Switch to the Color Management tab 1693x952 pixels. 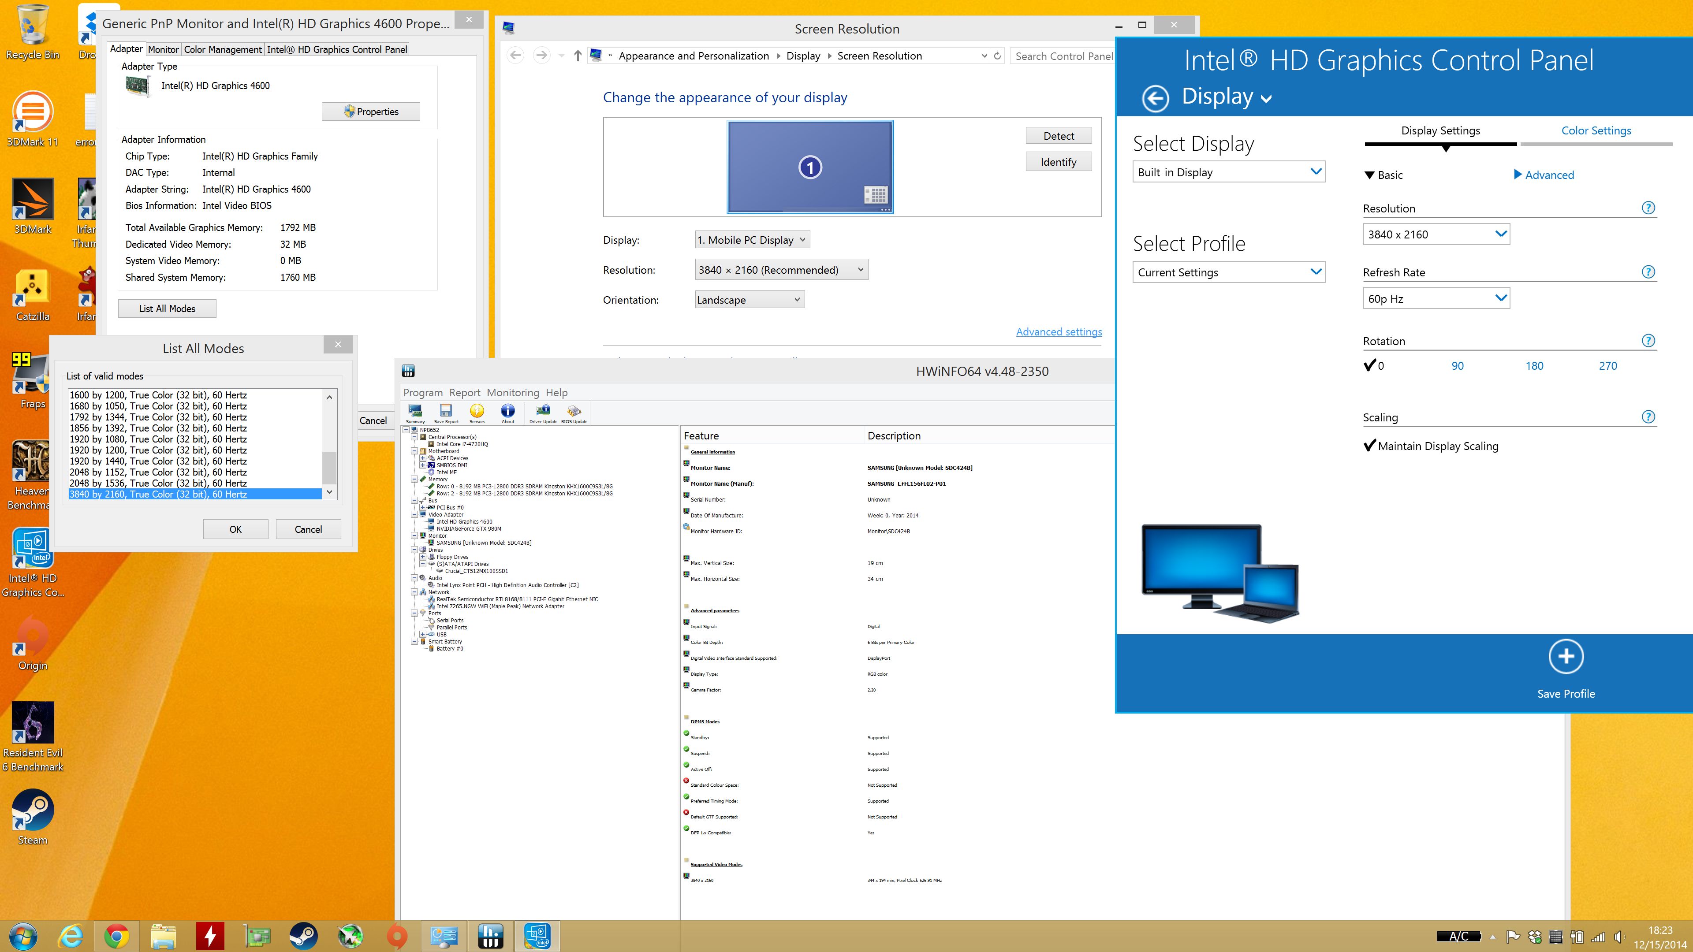223,49
